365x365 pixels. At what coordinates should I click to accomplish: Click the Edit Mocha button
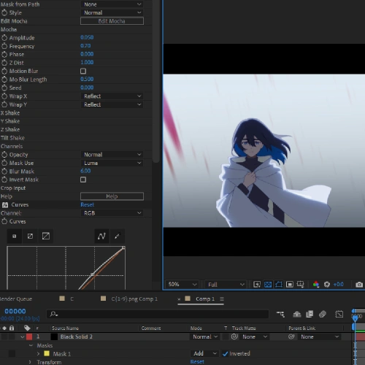pos(112,21)
